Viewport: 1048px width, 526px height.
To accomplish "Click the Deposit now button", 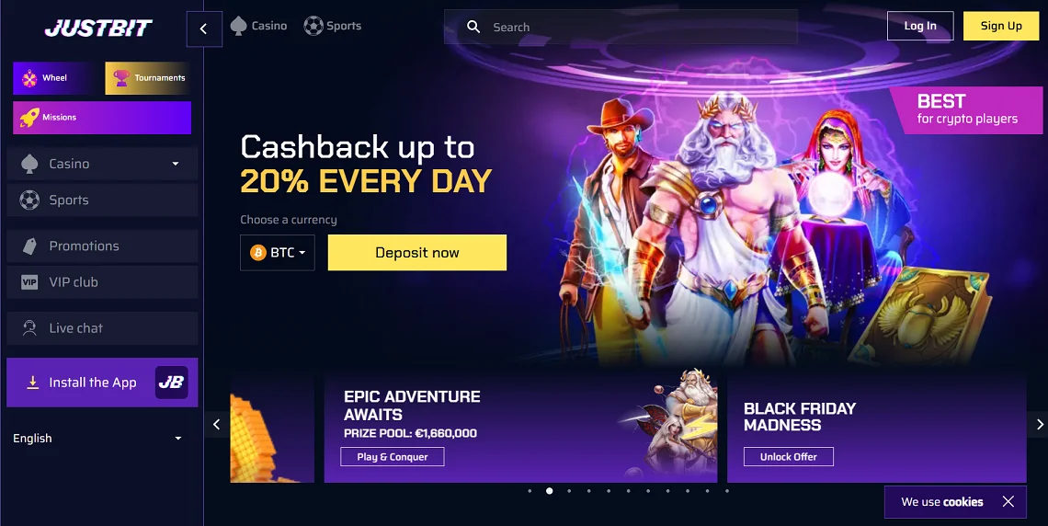I will coord(417,253).
